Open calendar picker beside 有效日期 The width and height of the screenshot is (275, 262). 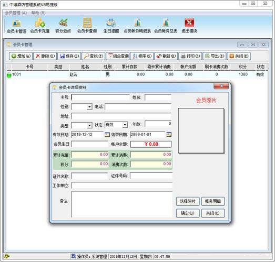tap(107, 135)
